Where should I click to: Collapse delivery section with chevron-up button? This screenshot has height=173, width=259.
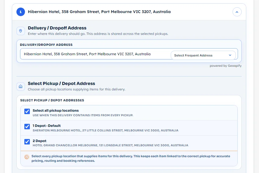(237, 12)
